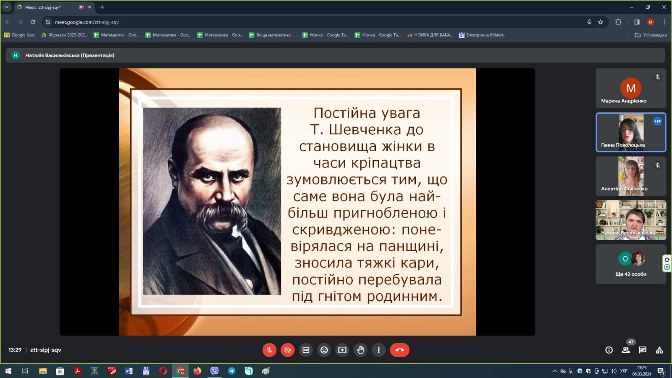
Task: Select Наталія Васильківська video tile
Action: [x=631, y=220]
